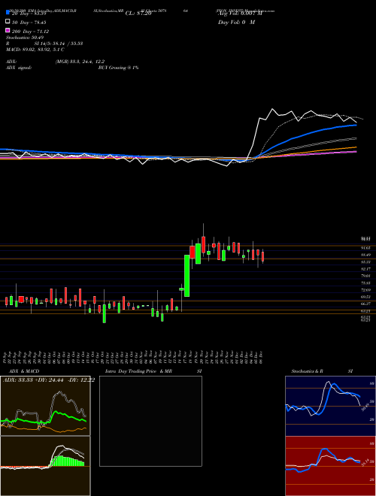
Task: Click the '200 Day - 71.12' legend text
Action: 30,32
